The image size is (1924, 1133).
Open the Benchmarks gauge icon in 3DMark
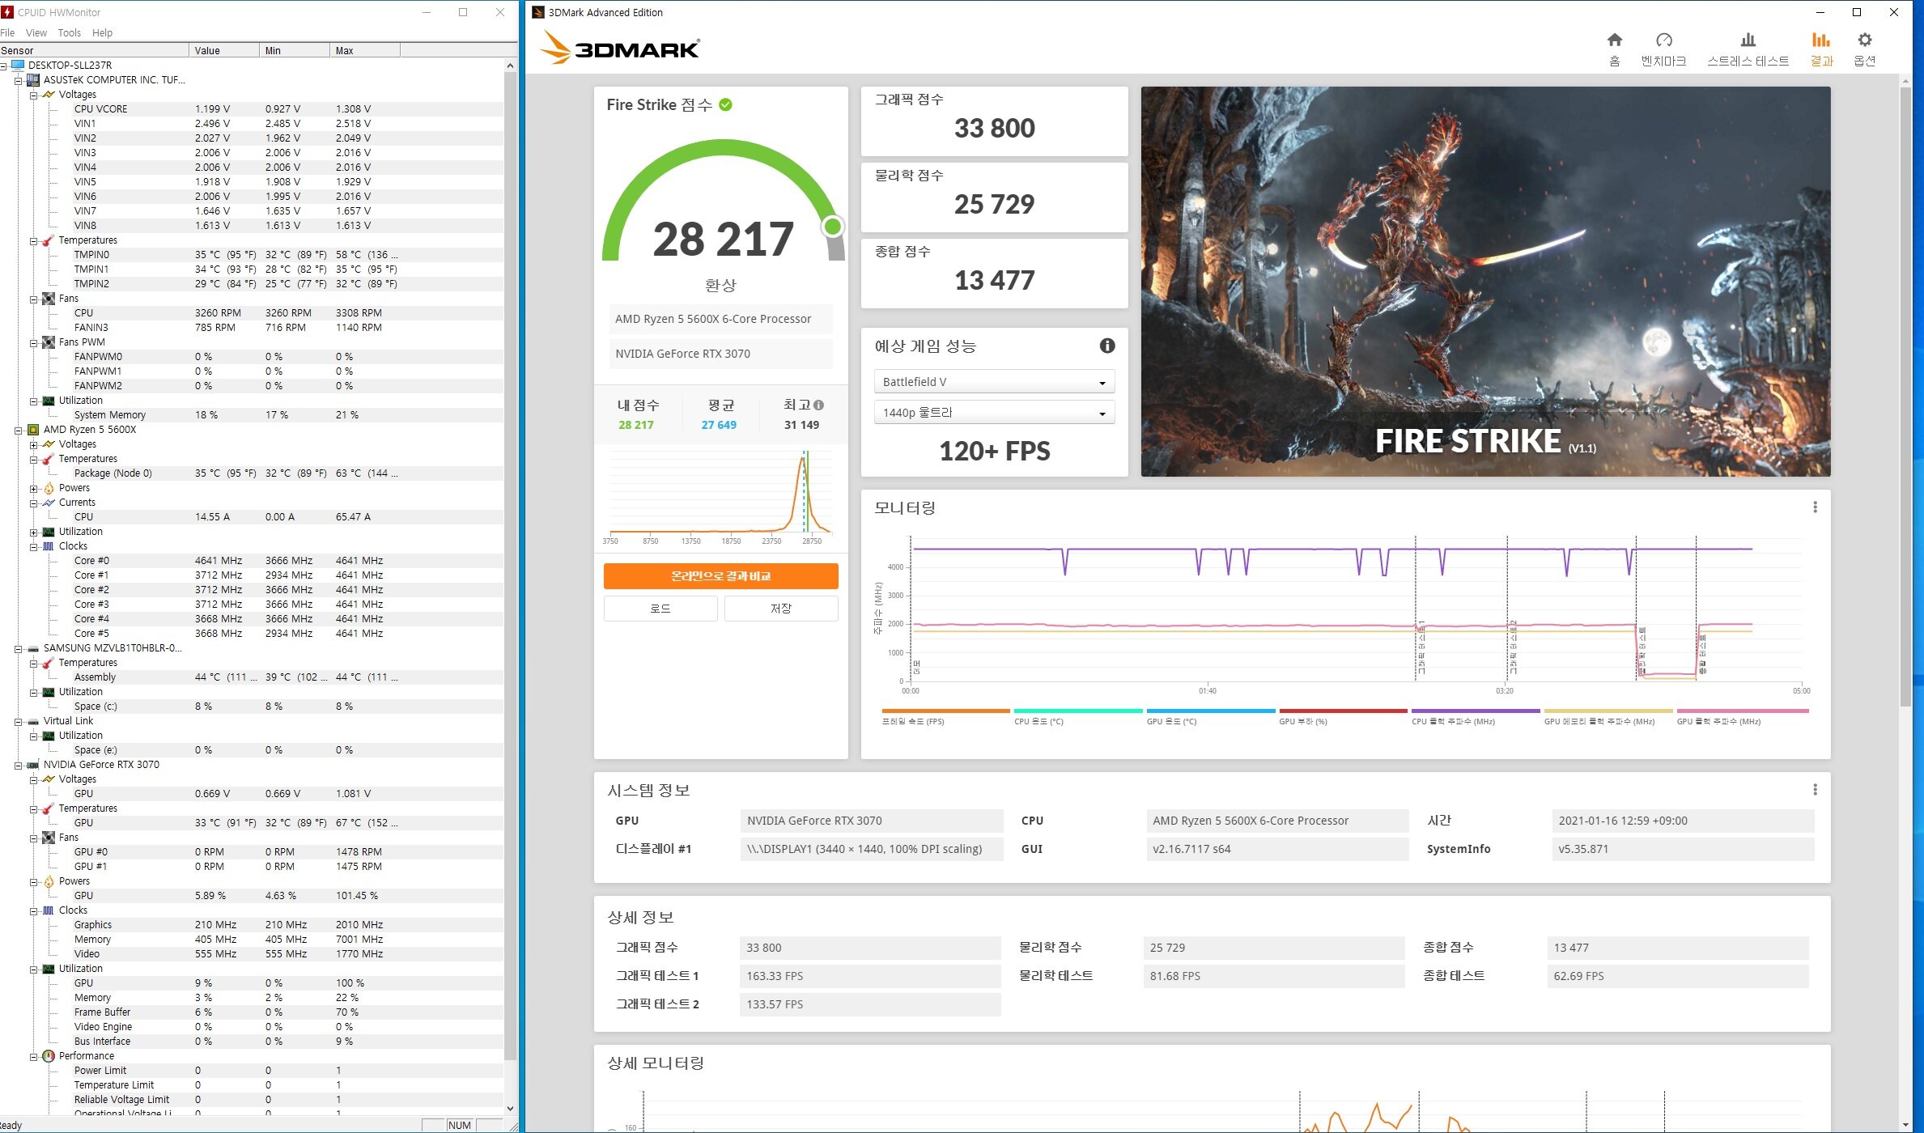(1663, 40)
